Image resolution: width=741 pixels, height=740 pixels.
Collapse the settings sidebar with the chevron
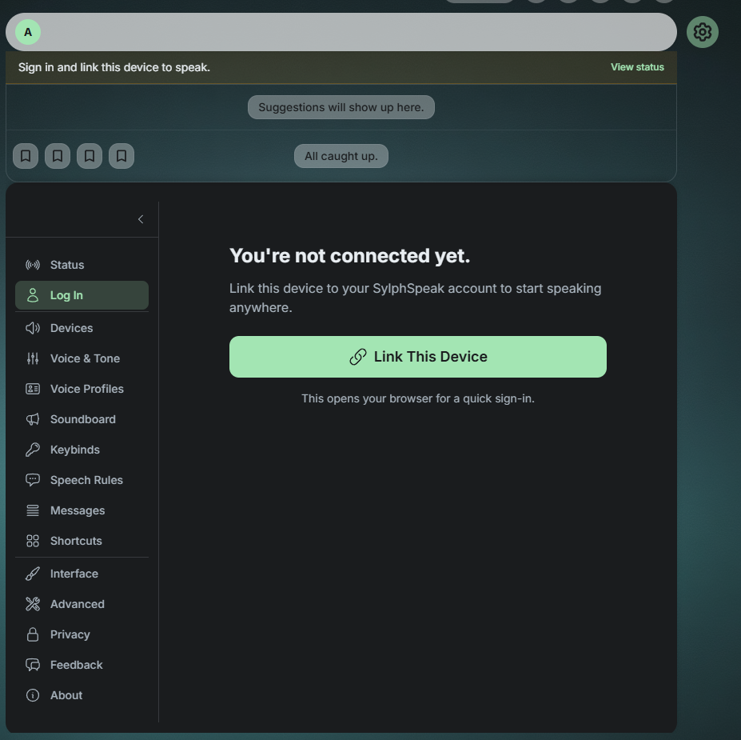(141, 219)
